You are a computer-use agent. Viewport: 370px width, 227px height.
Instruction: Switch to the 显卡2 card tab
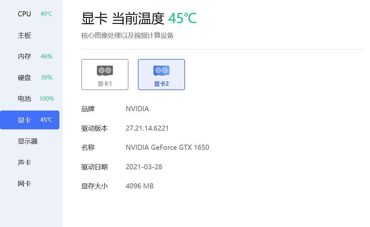point(161,74)
